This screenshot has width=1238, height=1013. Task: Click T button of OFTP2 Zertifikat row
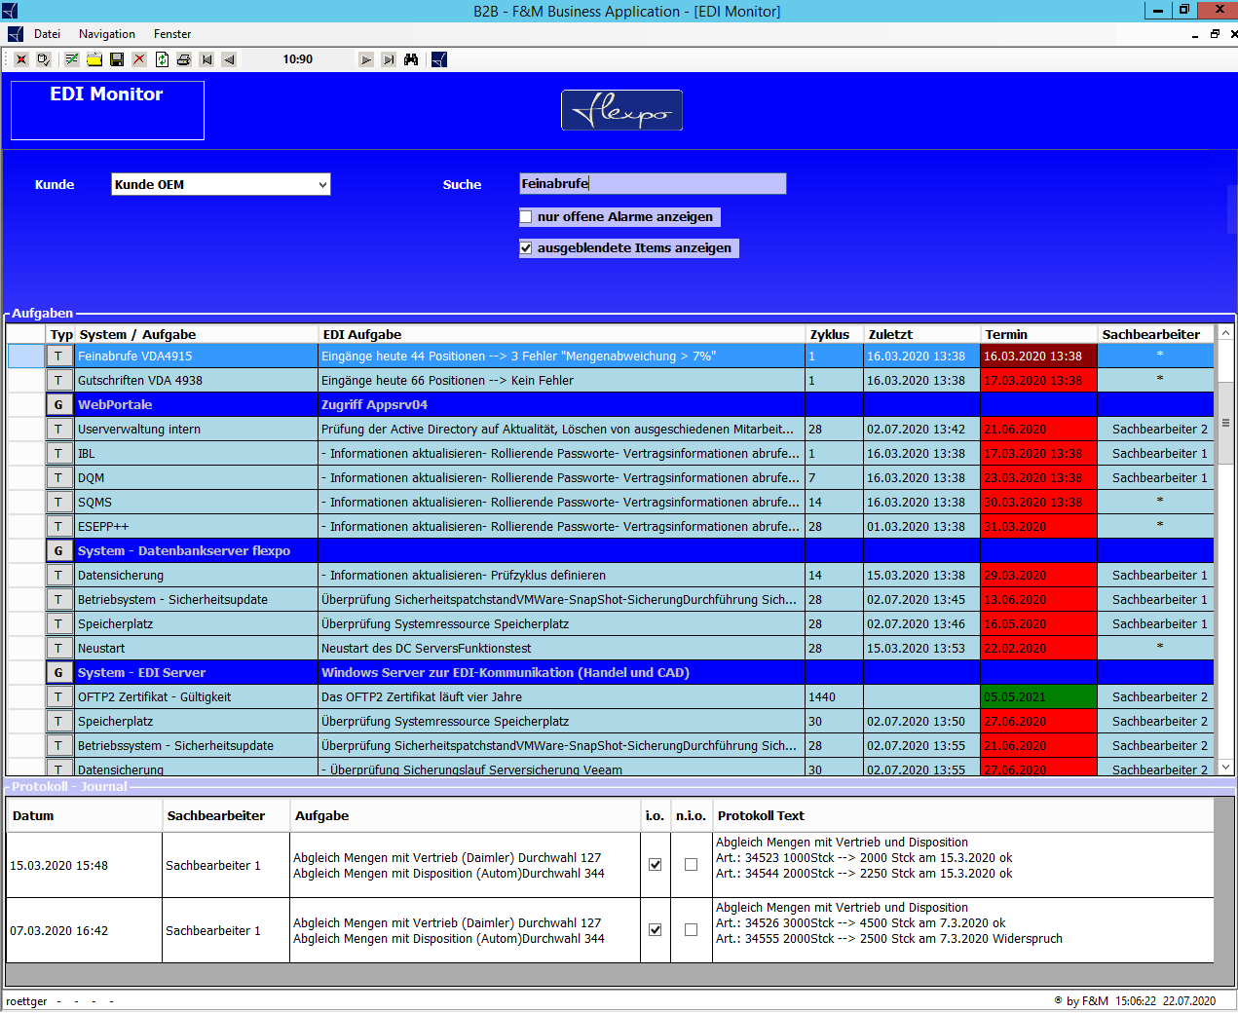pyautogui.click(x=58, y=697)
